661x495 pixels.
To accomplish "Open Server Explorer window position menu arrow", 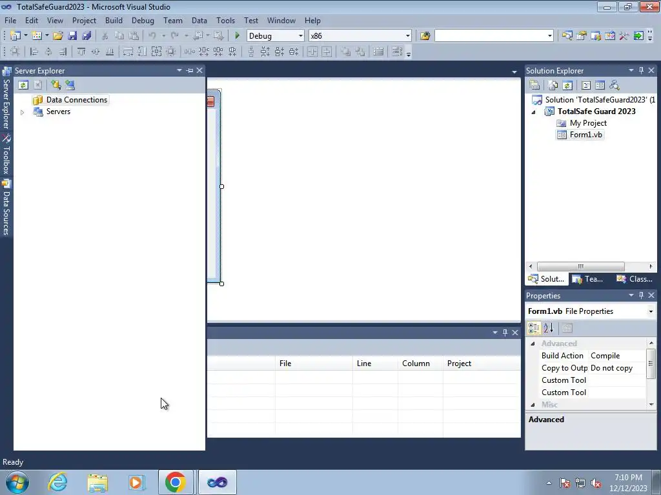I will (x=179, y=70).
